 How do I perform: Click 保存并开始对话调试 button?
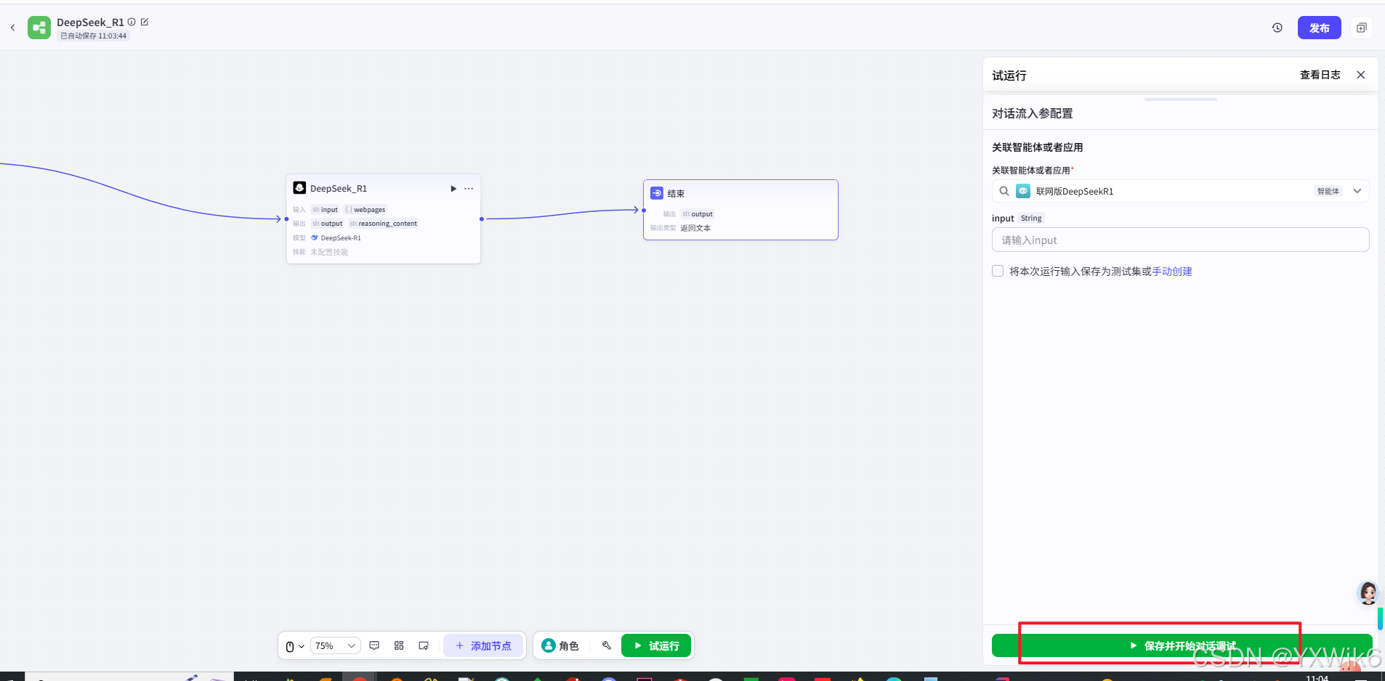[x=1182, y=645]
